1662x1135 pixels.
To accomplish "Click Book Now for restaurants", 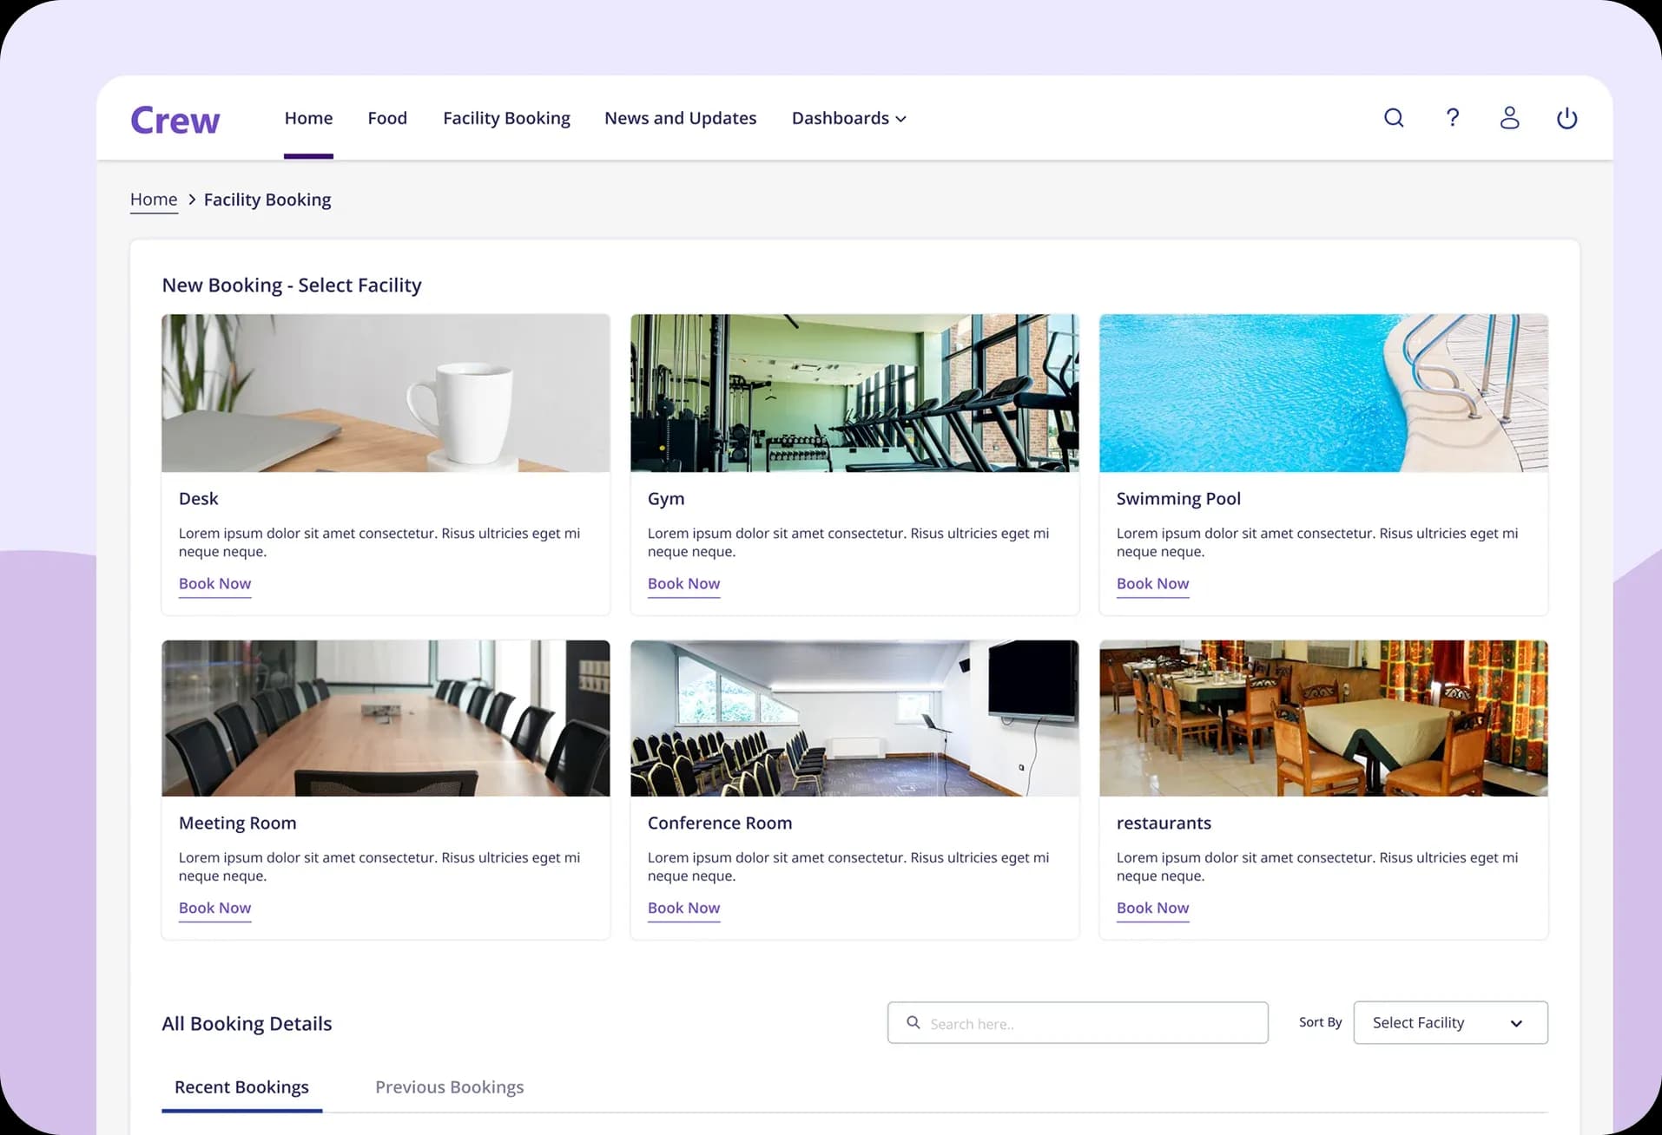I will pyautogui.click(x=1152, y=909).
